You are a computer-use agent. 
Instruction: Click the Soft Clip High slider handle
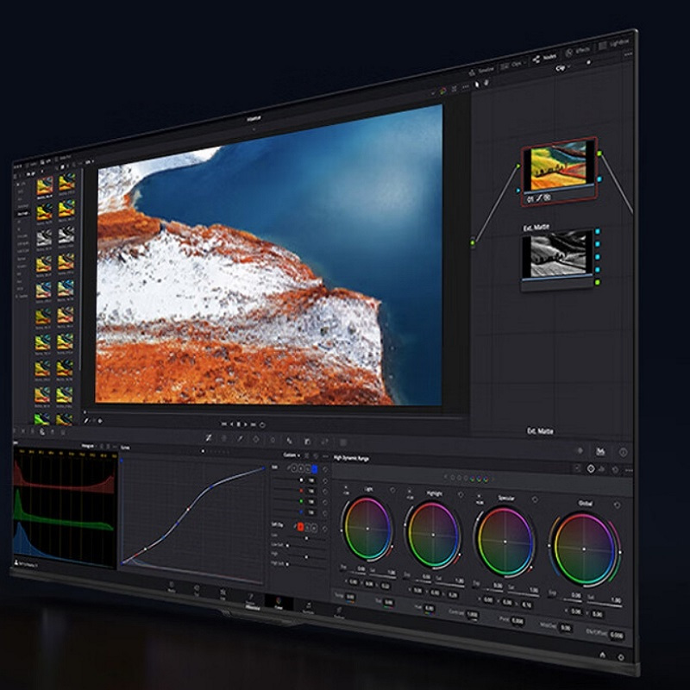pos(307,556)
